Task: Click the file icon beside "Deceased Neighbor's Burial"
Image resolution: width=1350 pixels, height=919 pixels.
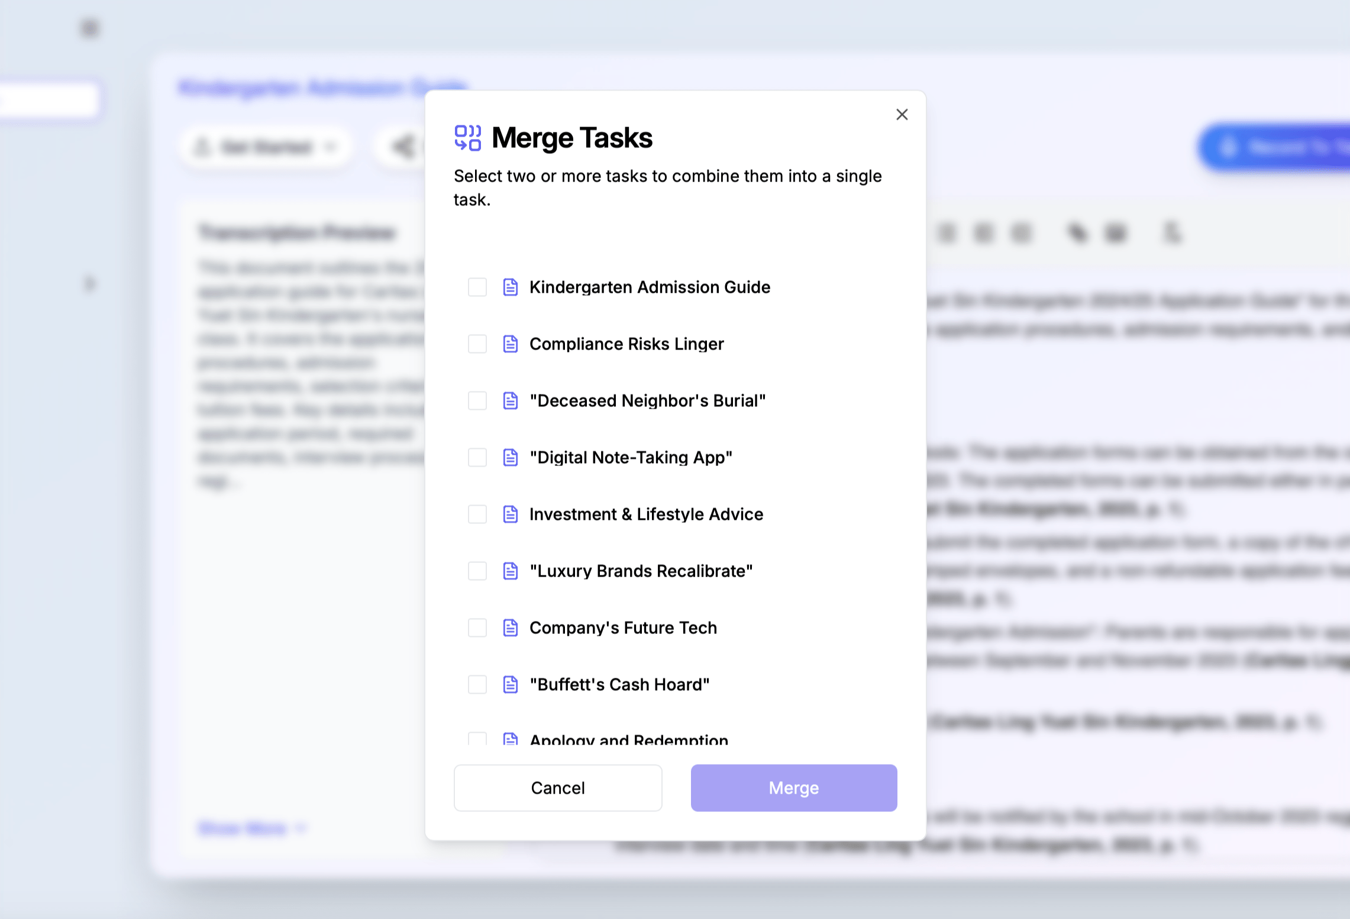Action: 509,400
